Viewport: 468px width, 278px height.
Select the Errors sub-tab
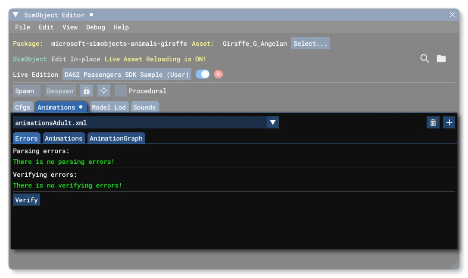click(x=27, y=138)
